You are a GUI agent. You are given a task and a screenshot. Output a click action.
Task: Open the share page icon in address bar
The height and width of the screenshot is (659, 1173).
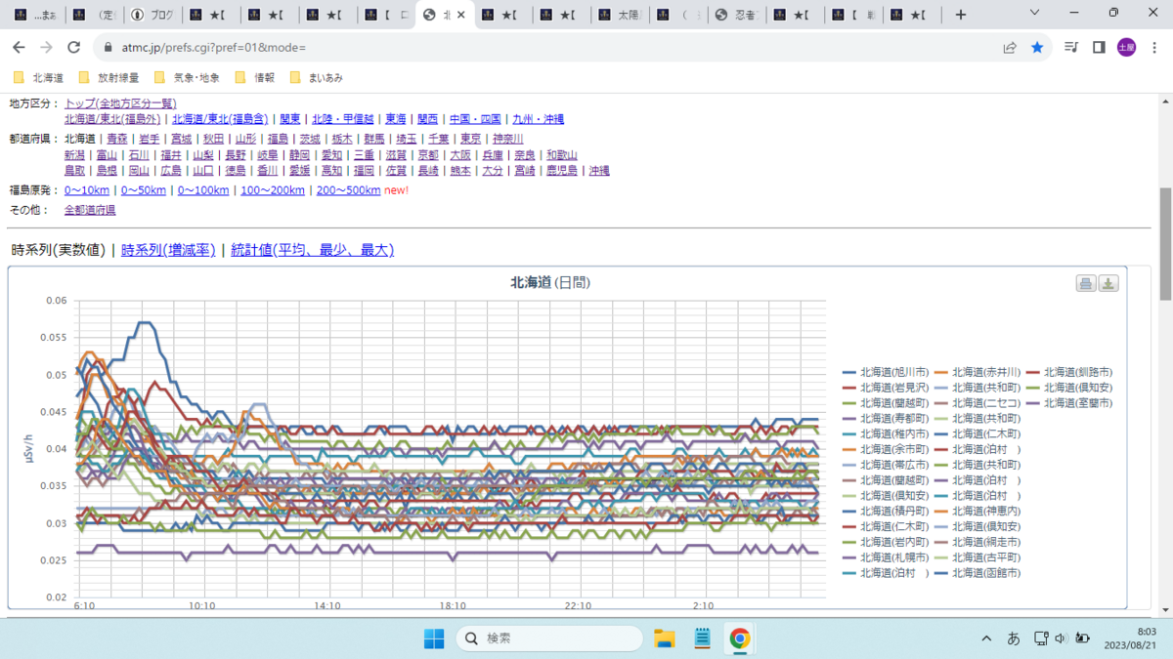coord(1010,47)
